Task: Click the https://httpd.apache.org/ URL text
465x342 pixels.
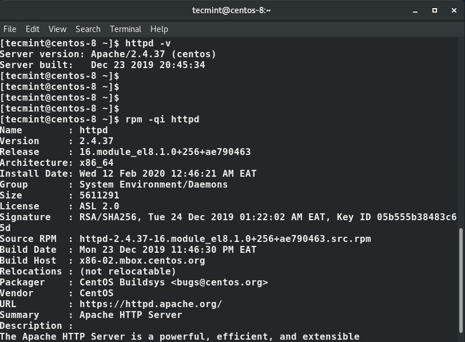Action: tap(150, 304)
